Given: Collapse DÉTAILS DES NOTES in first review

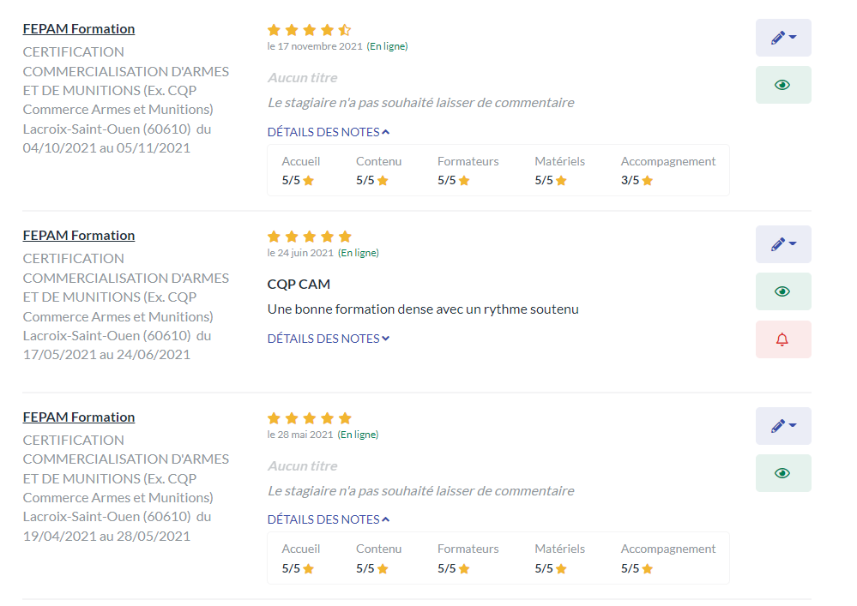Looking at the screenshot, I should coord(329,132).
